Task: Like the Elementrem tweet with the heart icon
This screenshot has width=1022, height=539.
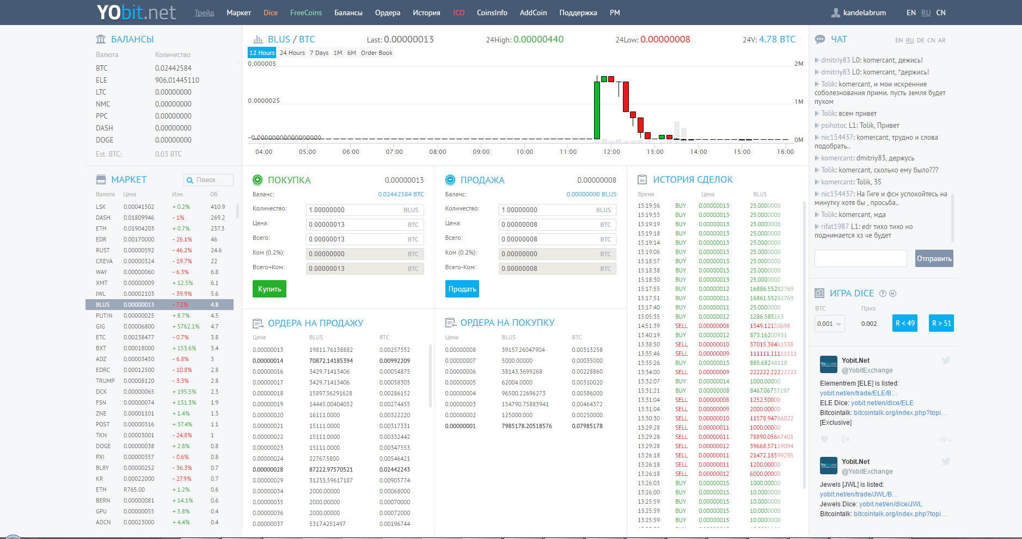Action: 824,439
